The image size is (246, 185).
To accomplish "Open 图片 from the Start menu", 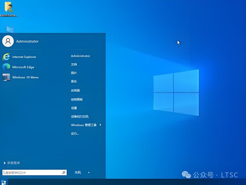I will point(74,73).
